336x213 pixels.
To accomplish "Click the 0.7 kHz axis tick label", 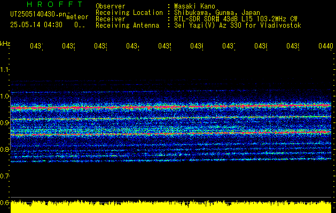I will (x=4, y=176).
